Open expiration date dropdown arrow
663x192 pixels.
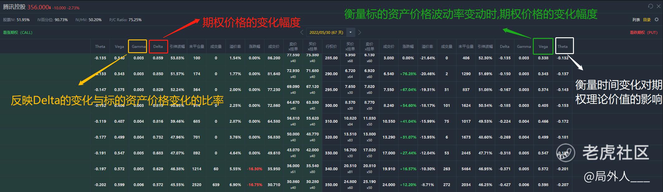pos(351,32)
